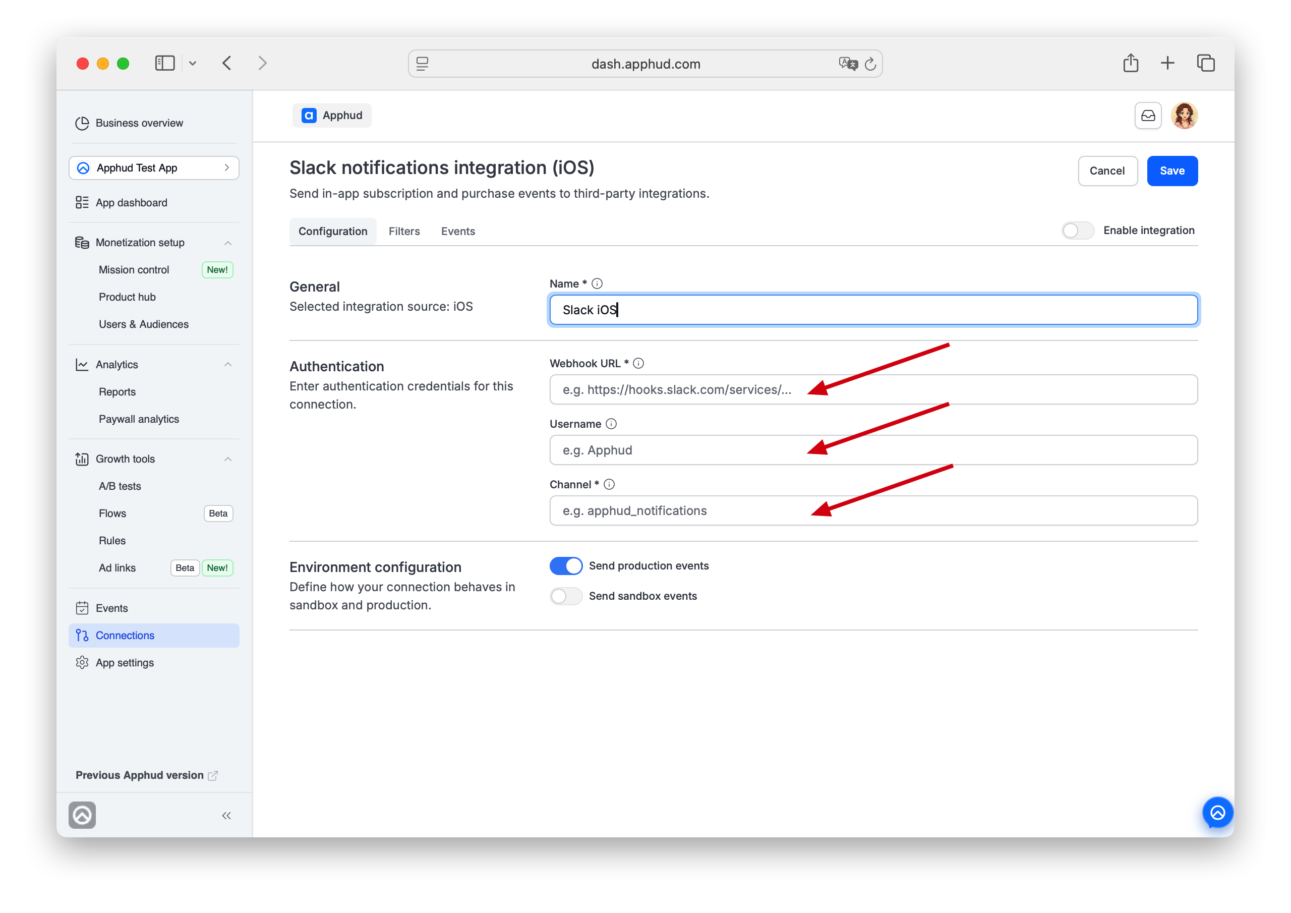Open Paywall analytics
The height and width of the screenshot is (913, 1291).
tap(139, 419)
